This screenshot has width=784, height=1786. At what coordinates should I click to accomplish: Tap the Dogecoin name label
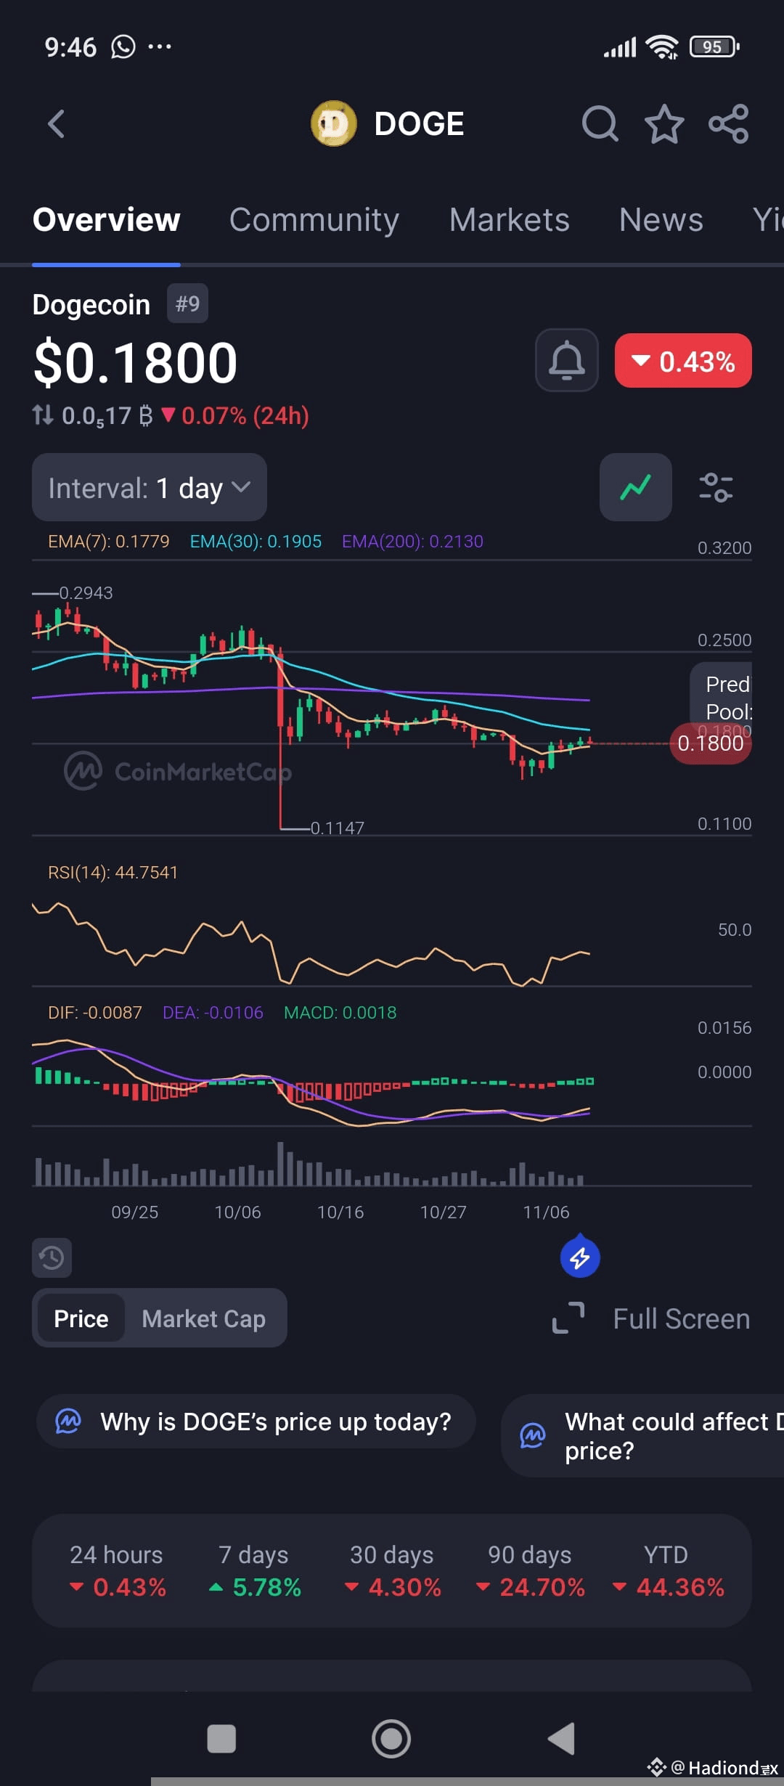tap(91, 305)
